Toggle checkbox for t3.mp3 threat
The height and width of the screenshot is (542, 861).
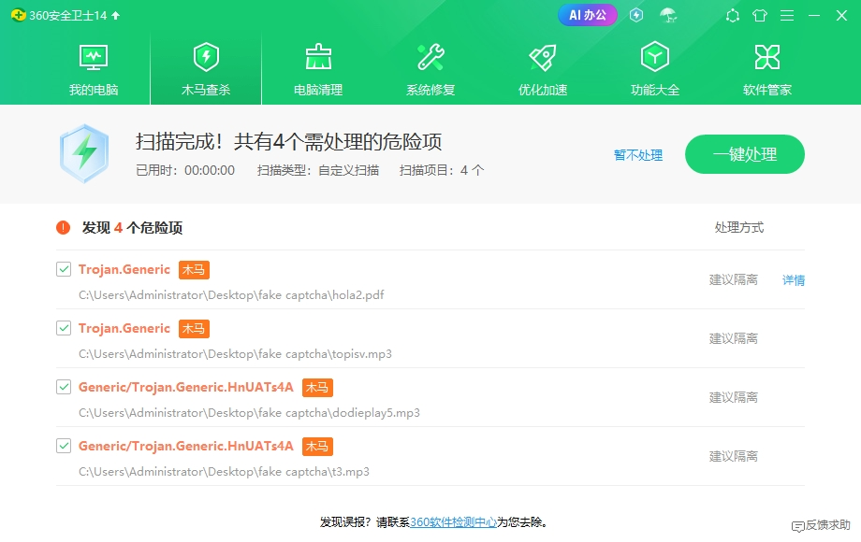(x=64, y=446)
